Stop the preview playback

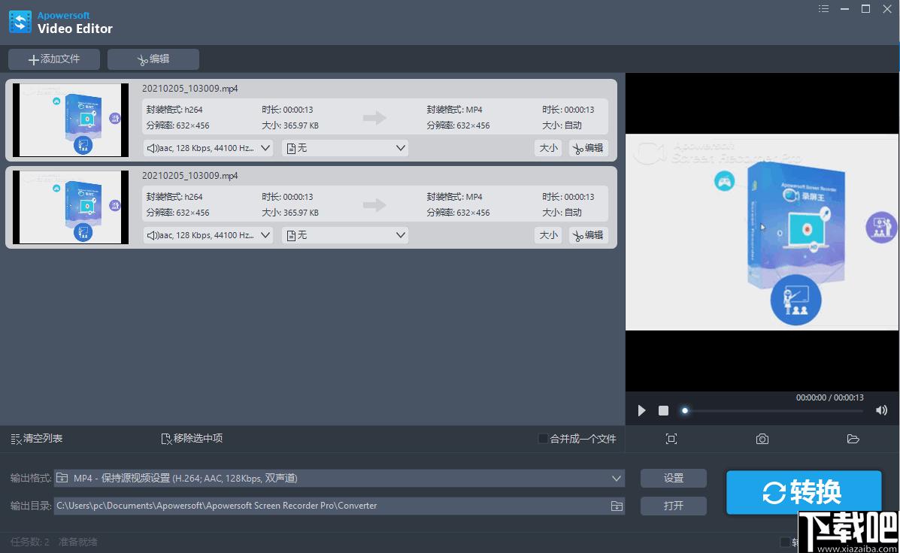pos(663,410)
